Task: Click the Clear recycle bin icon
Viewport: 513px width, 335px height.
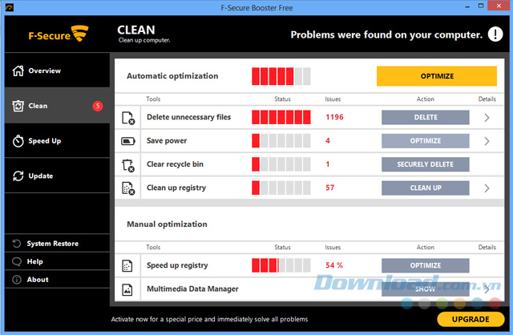Action: tap(128, 165)
